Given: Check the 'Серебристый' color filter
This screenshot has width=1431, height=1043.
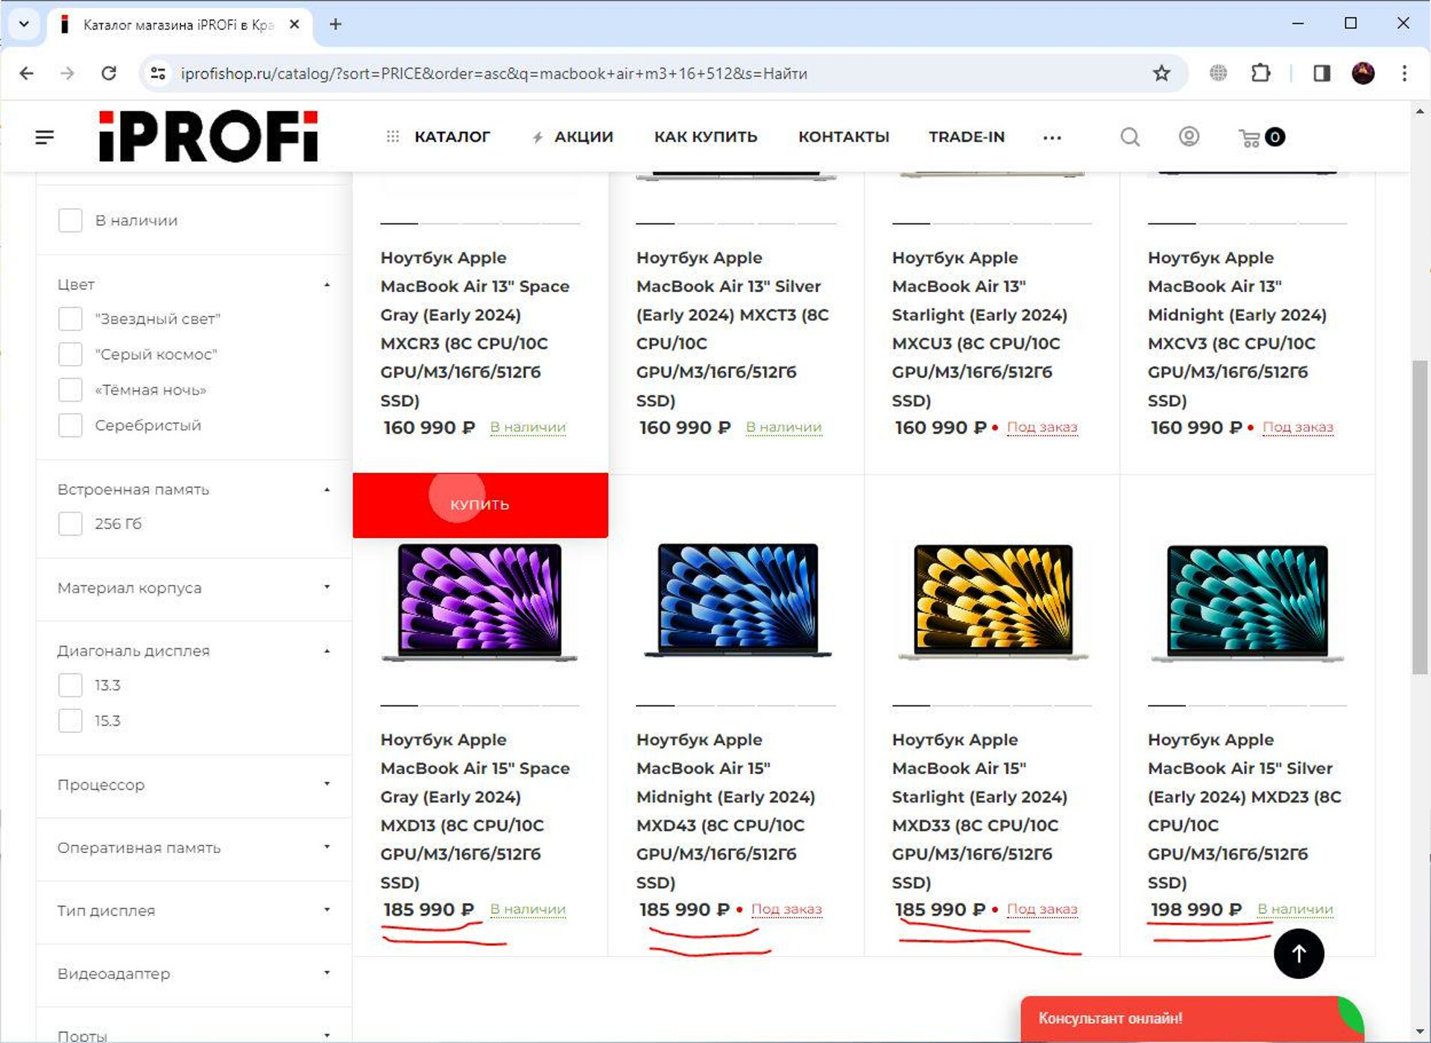Looking at the screenshot, I should click(70, 425).
